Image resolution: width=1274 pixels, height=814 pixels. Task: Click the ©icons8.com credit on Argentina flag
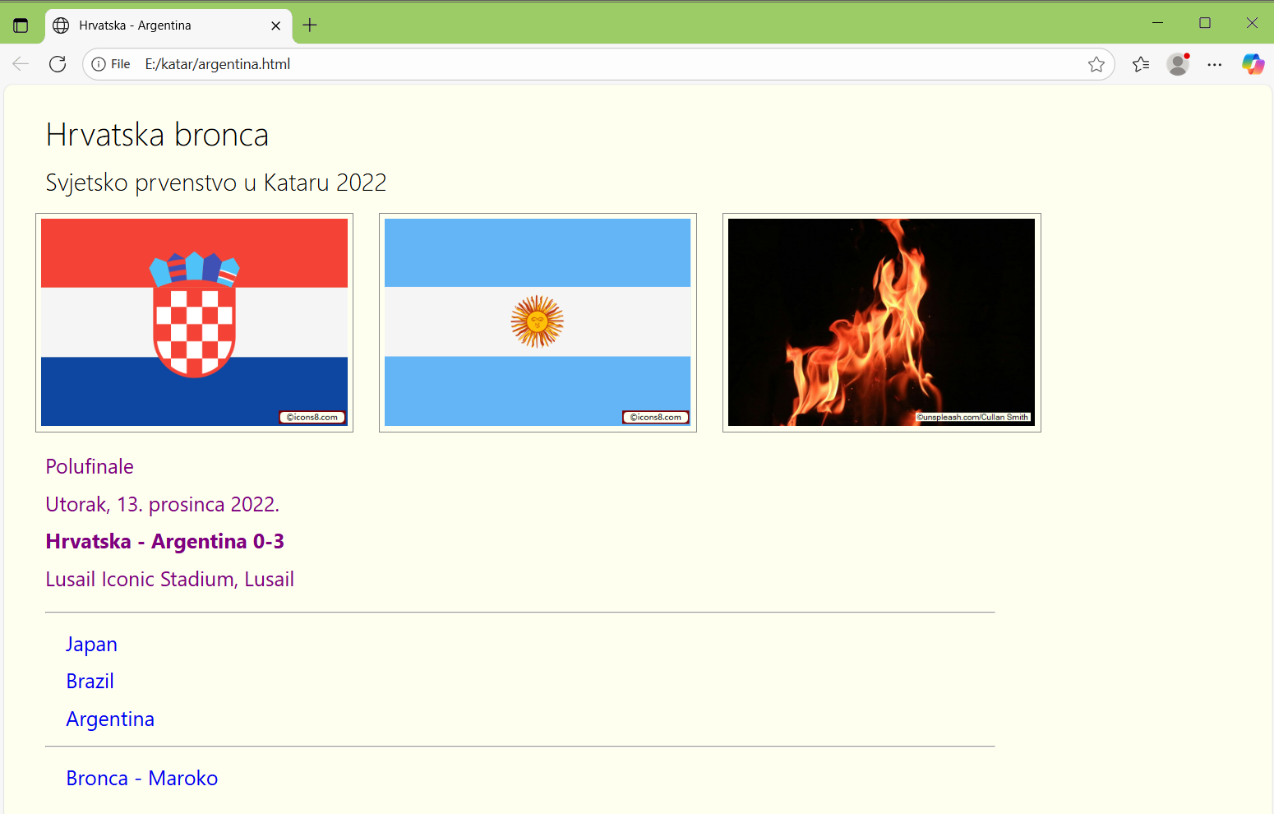pyautogui.click(x=656, y=417)
